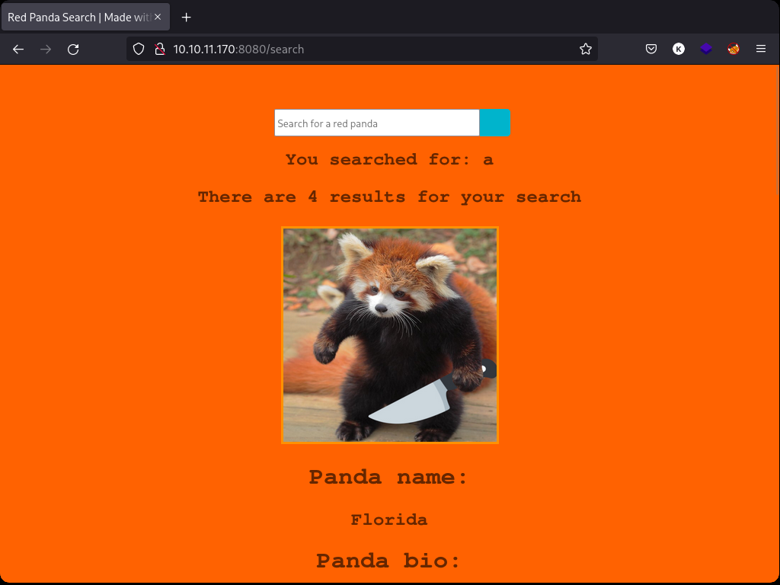Open a new browser tab
Screen dimensions: 780x585
[x=186, y=17]
